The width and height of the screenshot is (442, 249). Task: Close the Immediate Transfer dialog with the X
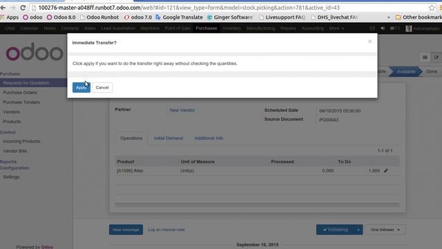pyautogui.click(x=370, y=41)
